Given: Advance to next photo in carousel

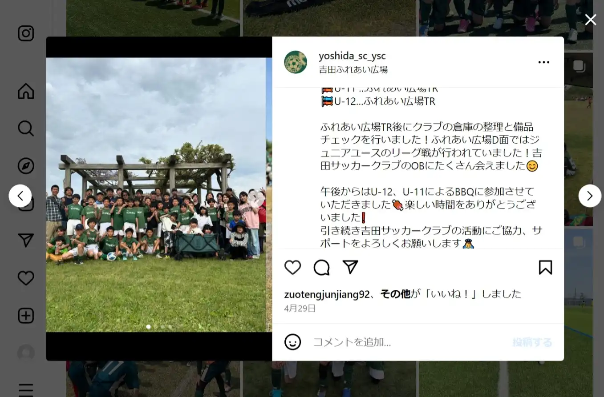Looking at the screenshot, I should [x=256, y=198].
